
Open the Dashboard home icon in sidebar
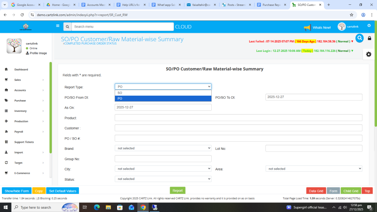6,70
